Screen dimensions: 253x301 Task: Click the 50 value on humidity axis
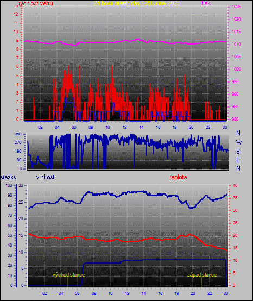click(x=10, y=235)
